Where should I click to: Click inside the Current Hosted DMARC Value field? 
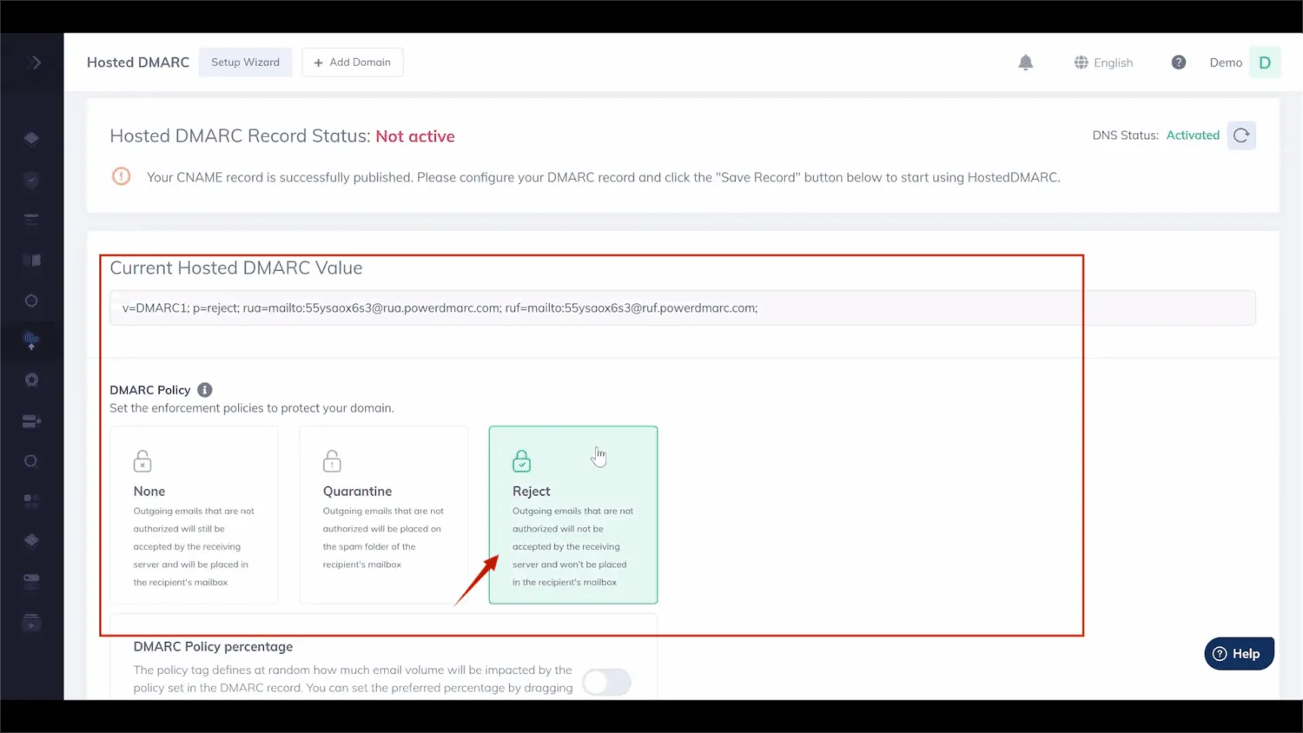pos(682,307)
